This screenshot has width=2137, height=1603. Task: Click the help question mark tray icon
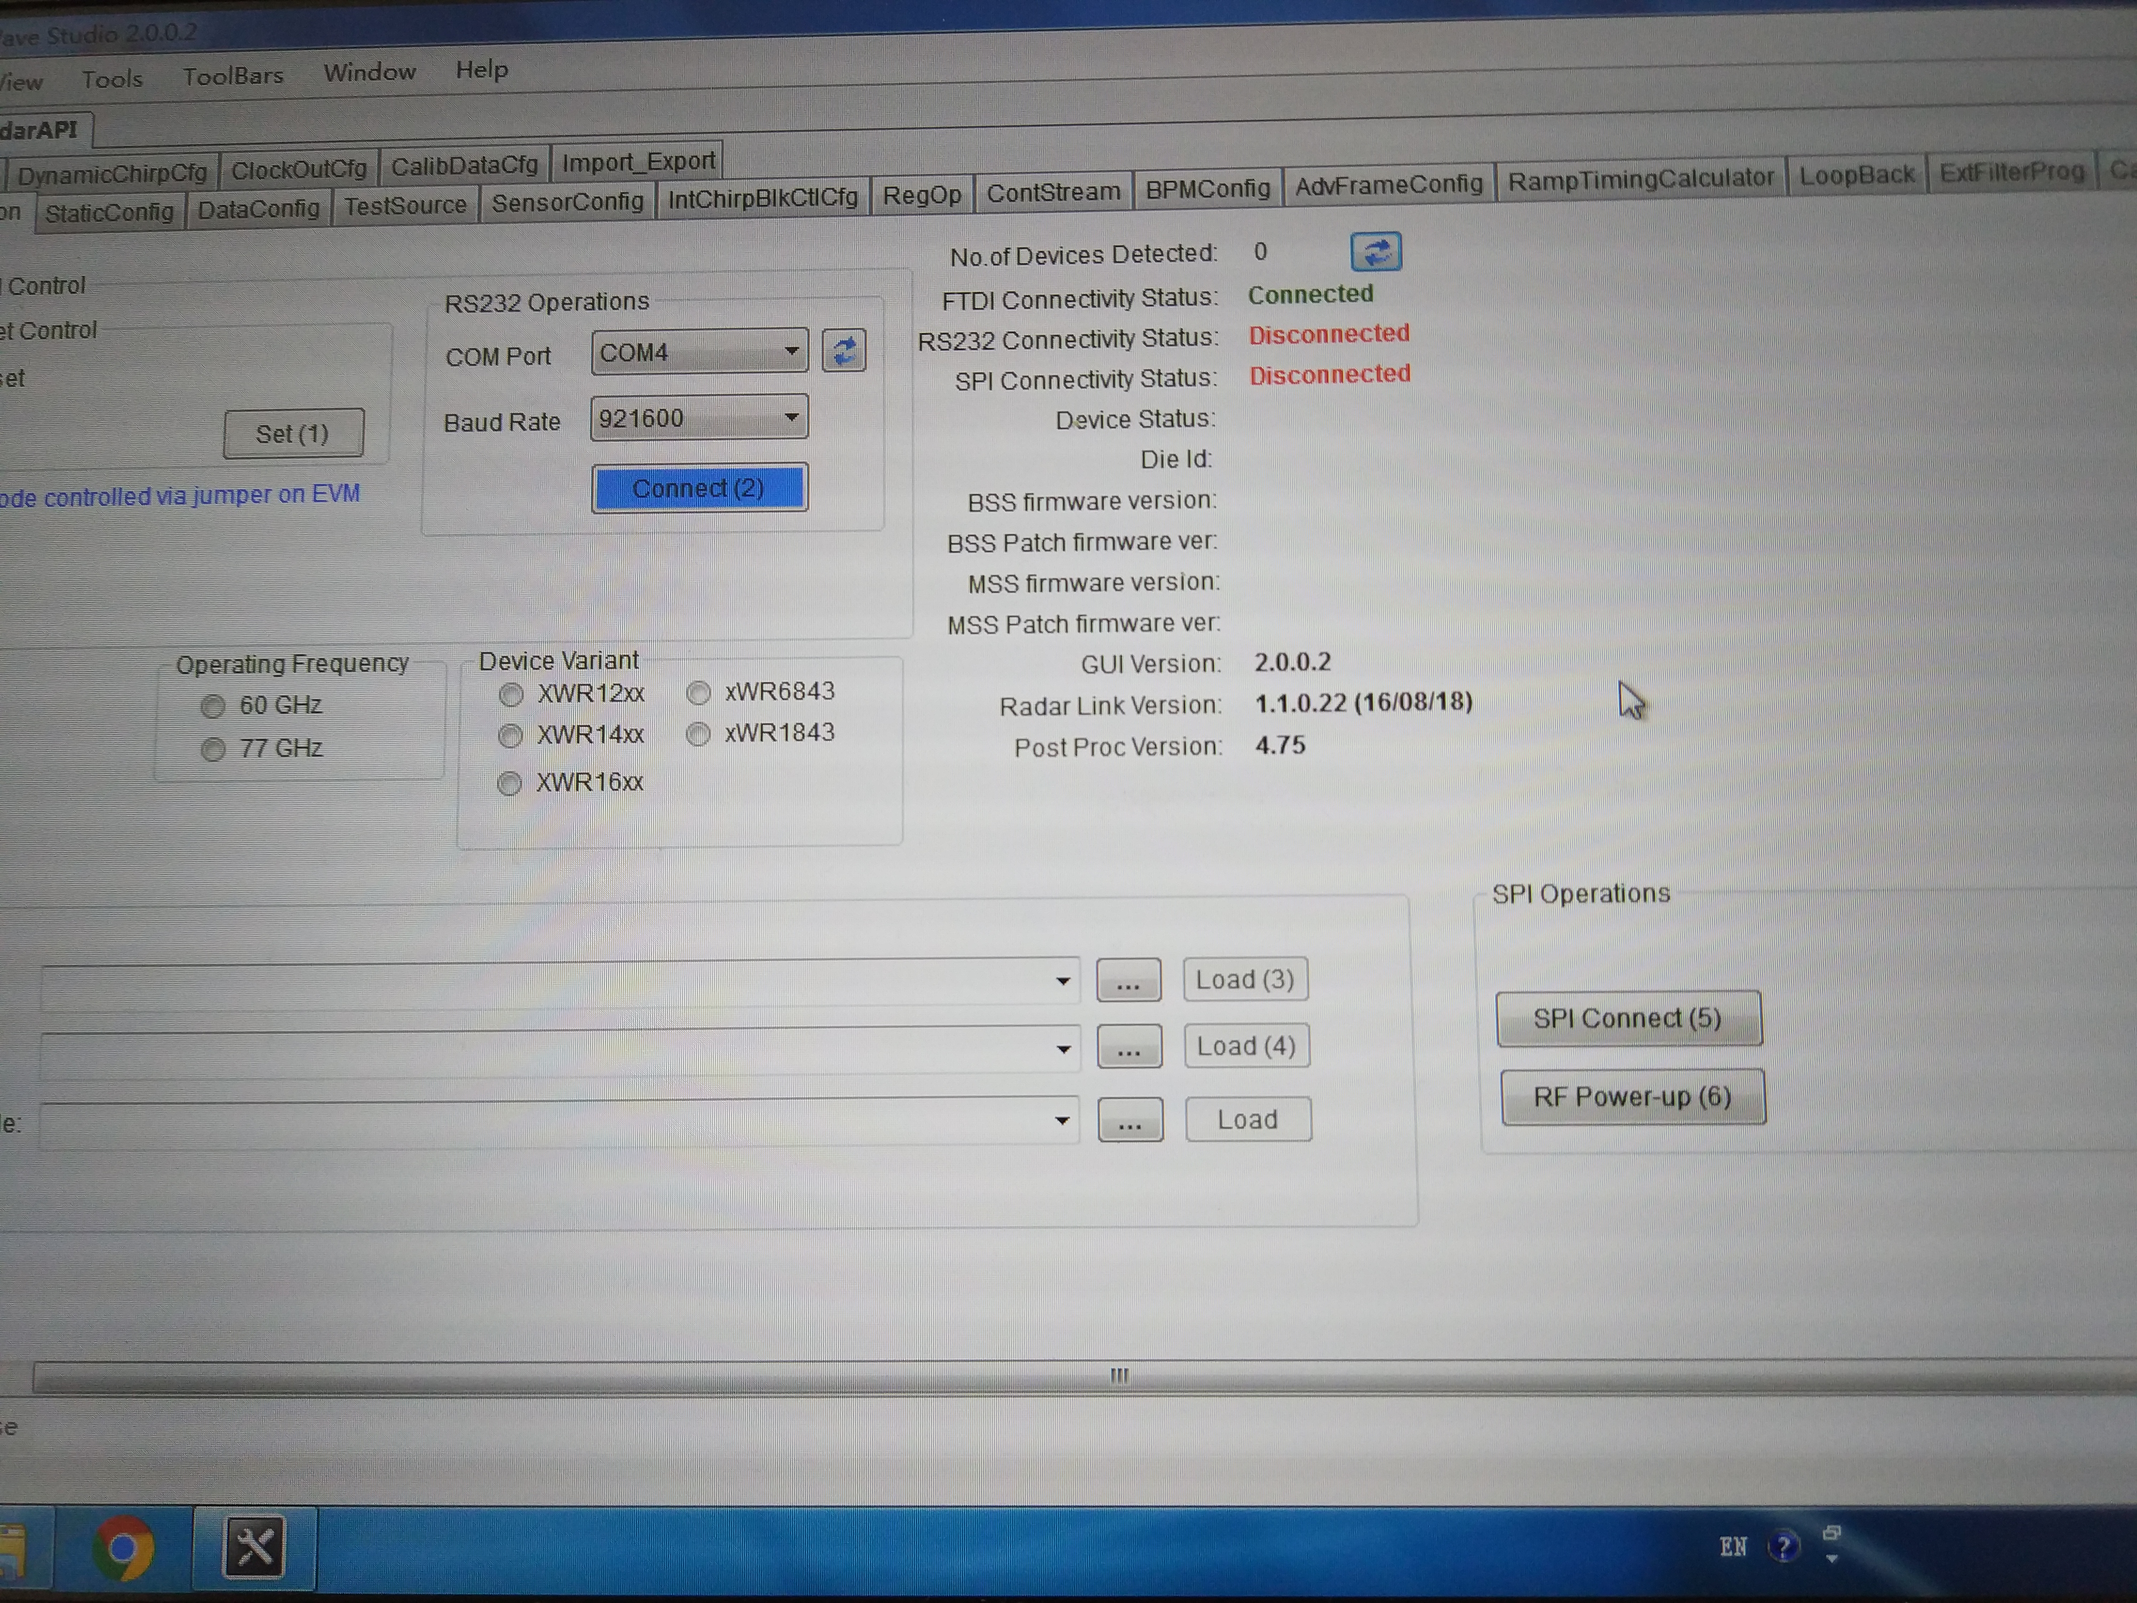coord(1782,1547)
